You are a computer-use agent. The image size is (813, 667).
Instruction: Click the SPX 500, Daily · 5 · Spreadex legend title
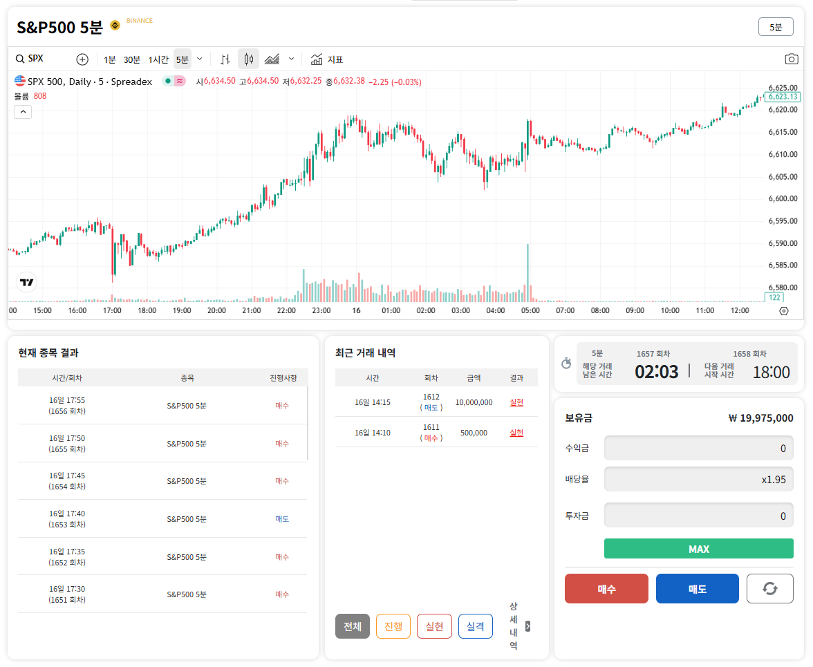[90, 82]
